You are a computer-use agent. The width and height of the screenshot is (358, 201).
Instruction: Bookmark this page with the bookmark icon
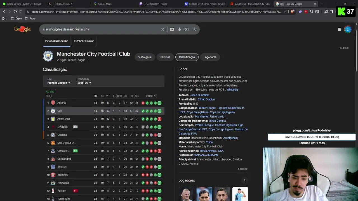coord(21,12)
